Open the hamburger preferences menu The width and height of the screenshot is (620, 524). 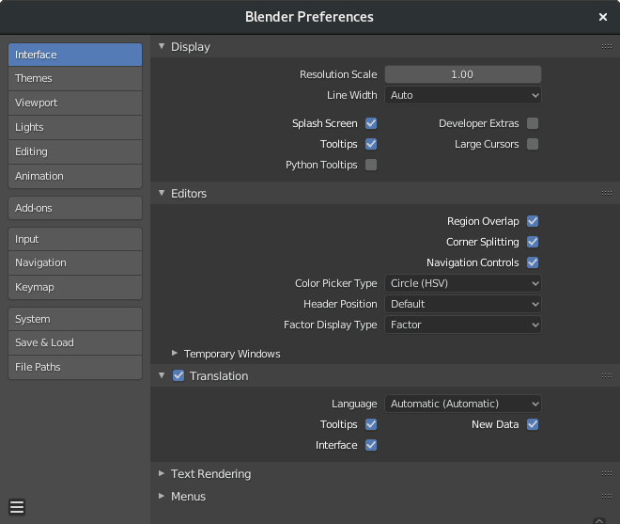pyautogui.click(x=17, y=506)
